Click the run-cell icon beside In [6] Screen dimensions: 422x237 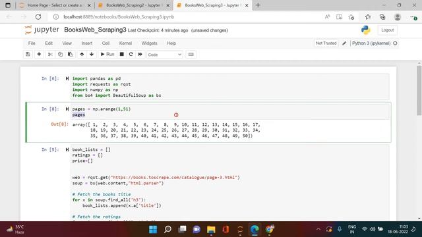click(67, 78)
